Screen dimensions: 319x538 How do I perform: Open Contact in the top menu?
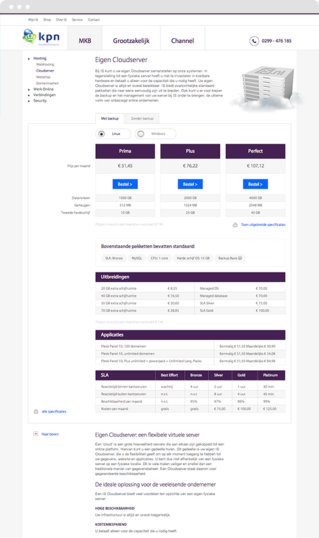click(94, 20)
